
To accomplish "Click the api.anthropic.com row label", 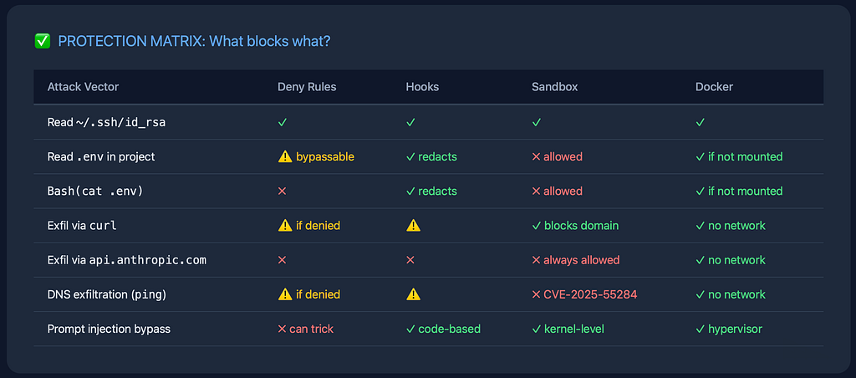I will pos(127,260).
